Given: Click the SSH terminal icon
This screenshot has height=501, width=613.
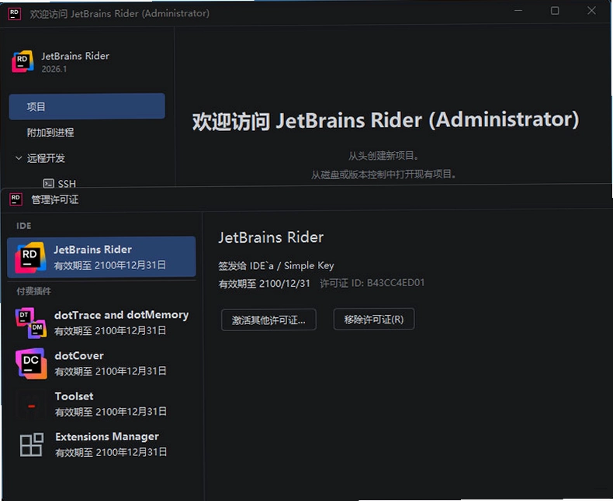Looking at the screenshot, I should tap(48, 183).
